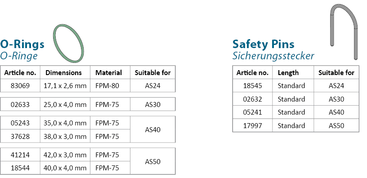Select the O-Rings heading

click(22, 44)
